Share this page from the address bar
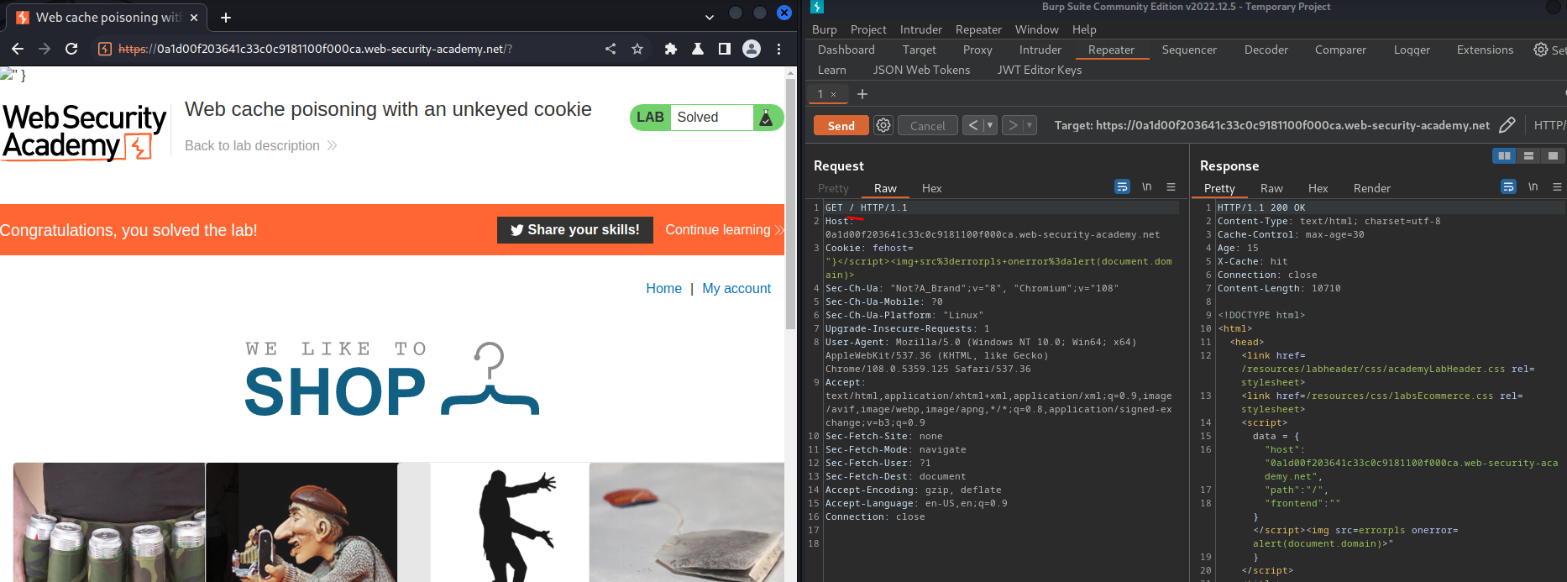Viewport: 1567px width, 582px height. (x=611, y=49)
